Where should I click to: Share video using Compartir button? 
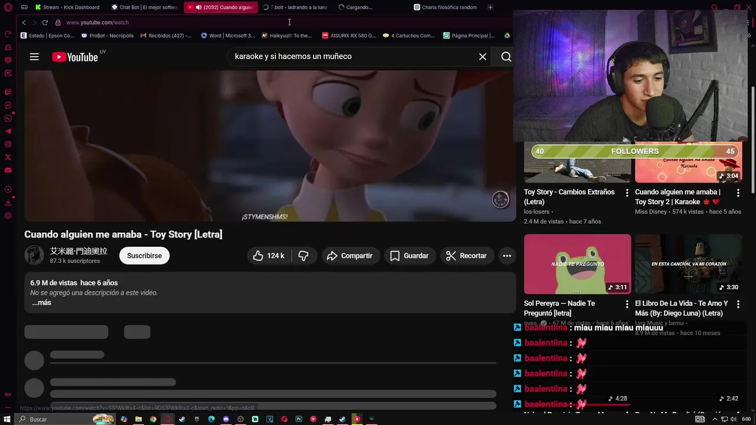pos(350,256)
